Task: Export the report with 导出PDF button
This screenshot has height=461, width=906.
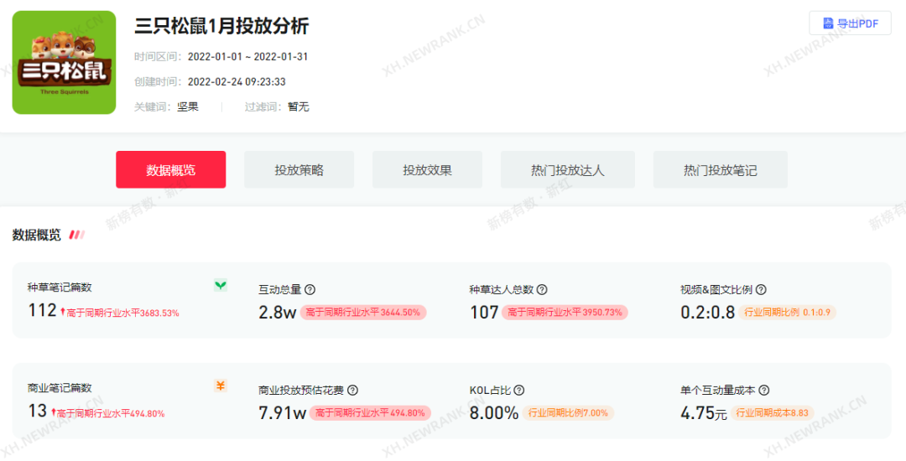Action: [x=850, y=23]
